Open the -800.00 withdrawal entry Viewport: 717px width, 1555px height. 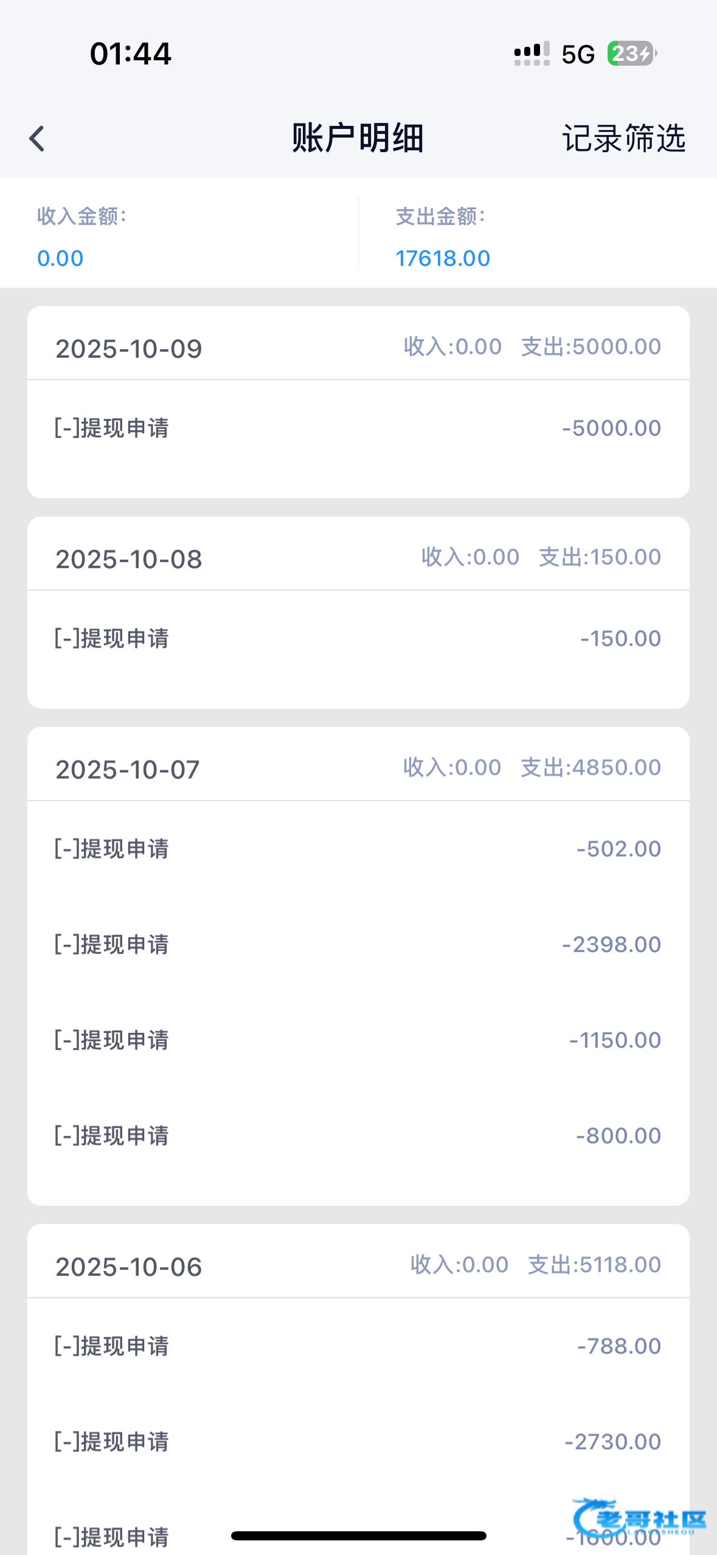pos(358,1136)
